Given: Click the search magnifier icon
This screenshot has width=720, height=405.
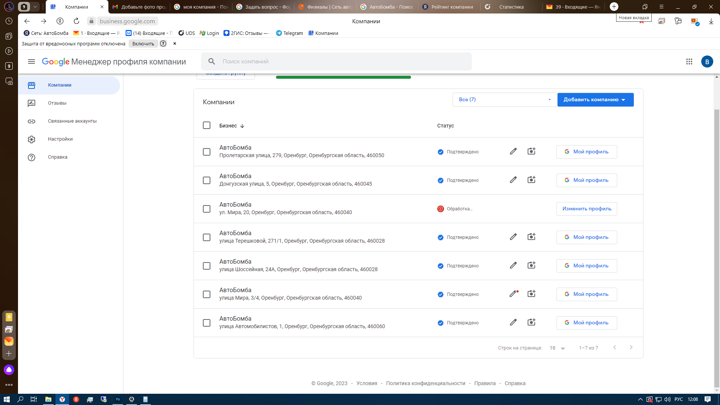Looking at the screenshot, I should pos(212,61).
